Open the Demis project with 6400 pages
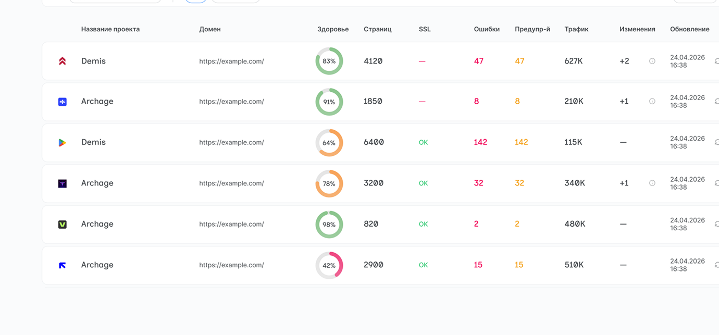 pos(93,142)
